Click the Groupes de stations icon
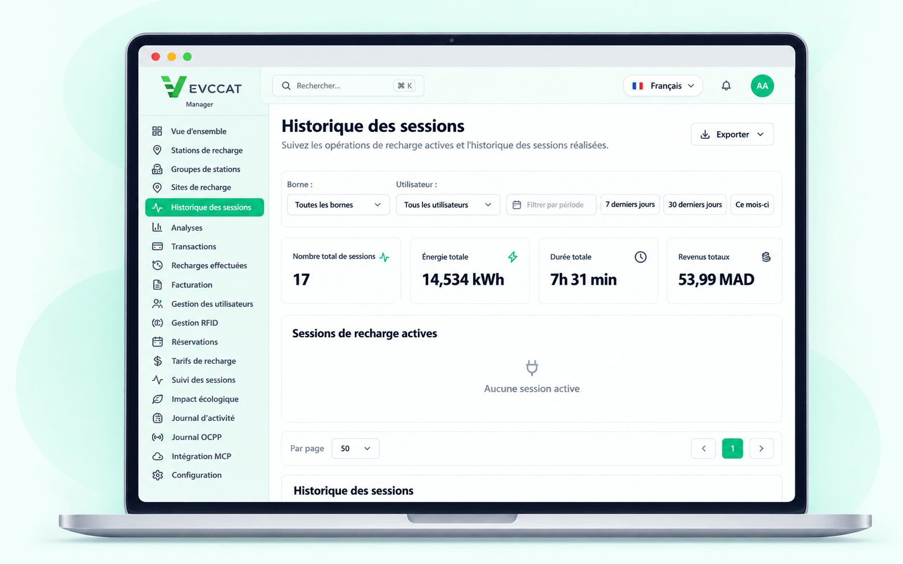 (157, 169)
